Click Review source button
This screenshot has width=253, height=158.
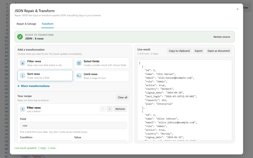(222, 37)
